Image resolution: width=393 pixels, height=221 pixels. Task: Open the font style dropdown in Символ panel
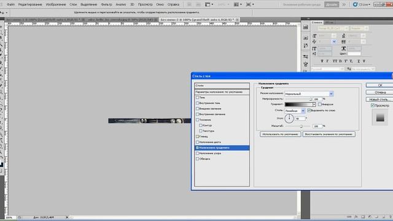[366, 28]
